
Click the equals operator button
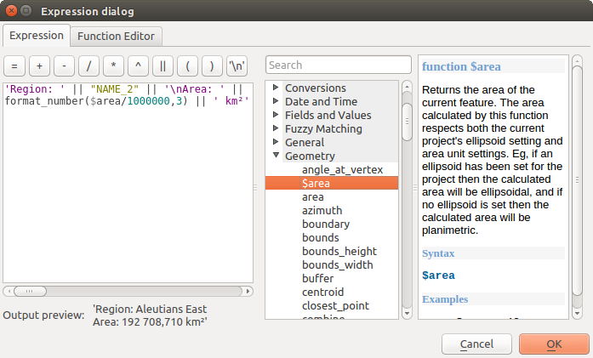[14, 65]
